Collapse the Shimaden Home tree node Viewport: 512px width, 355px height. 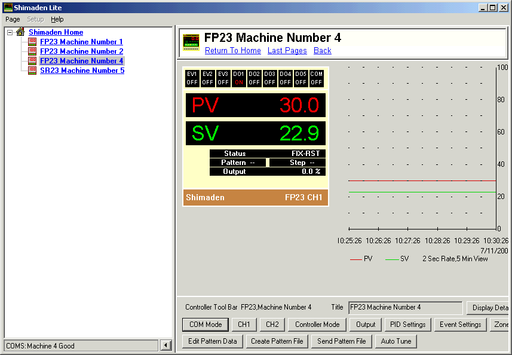point(10,32)
